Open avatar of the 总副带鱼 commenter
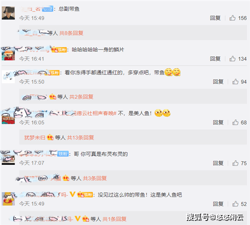250x225 pixels. pyautogui.click(x=8, y=13)
